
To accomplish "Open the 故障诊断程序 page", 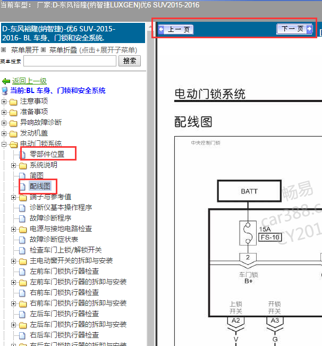I will 50,218.
